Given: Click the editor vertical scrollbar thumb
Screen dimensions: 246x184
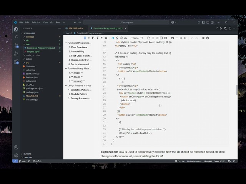Looking at the screenshot, I should tap(237, 90).
